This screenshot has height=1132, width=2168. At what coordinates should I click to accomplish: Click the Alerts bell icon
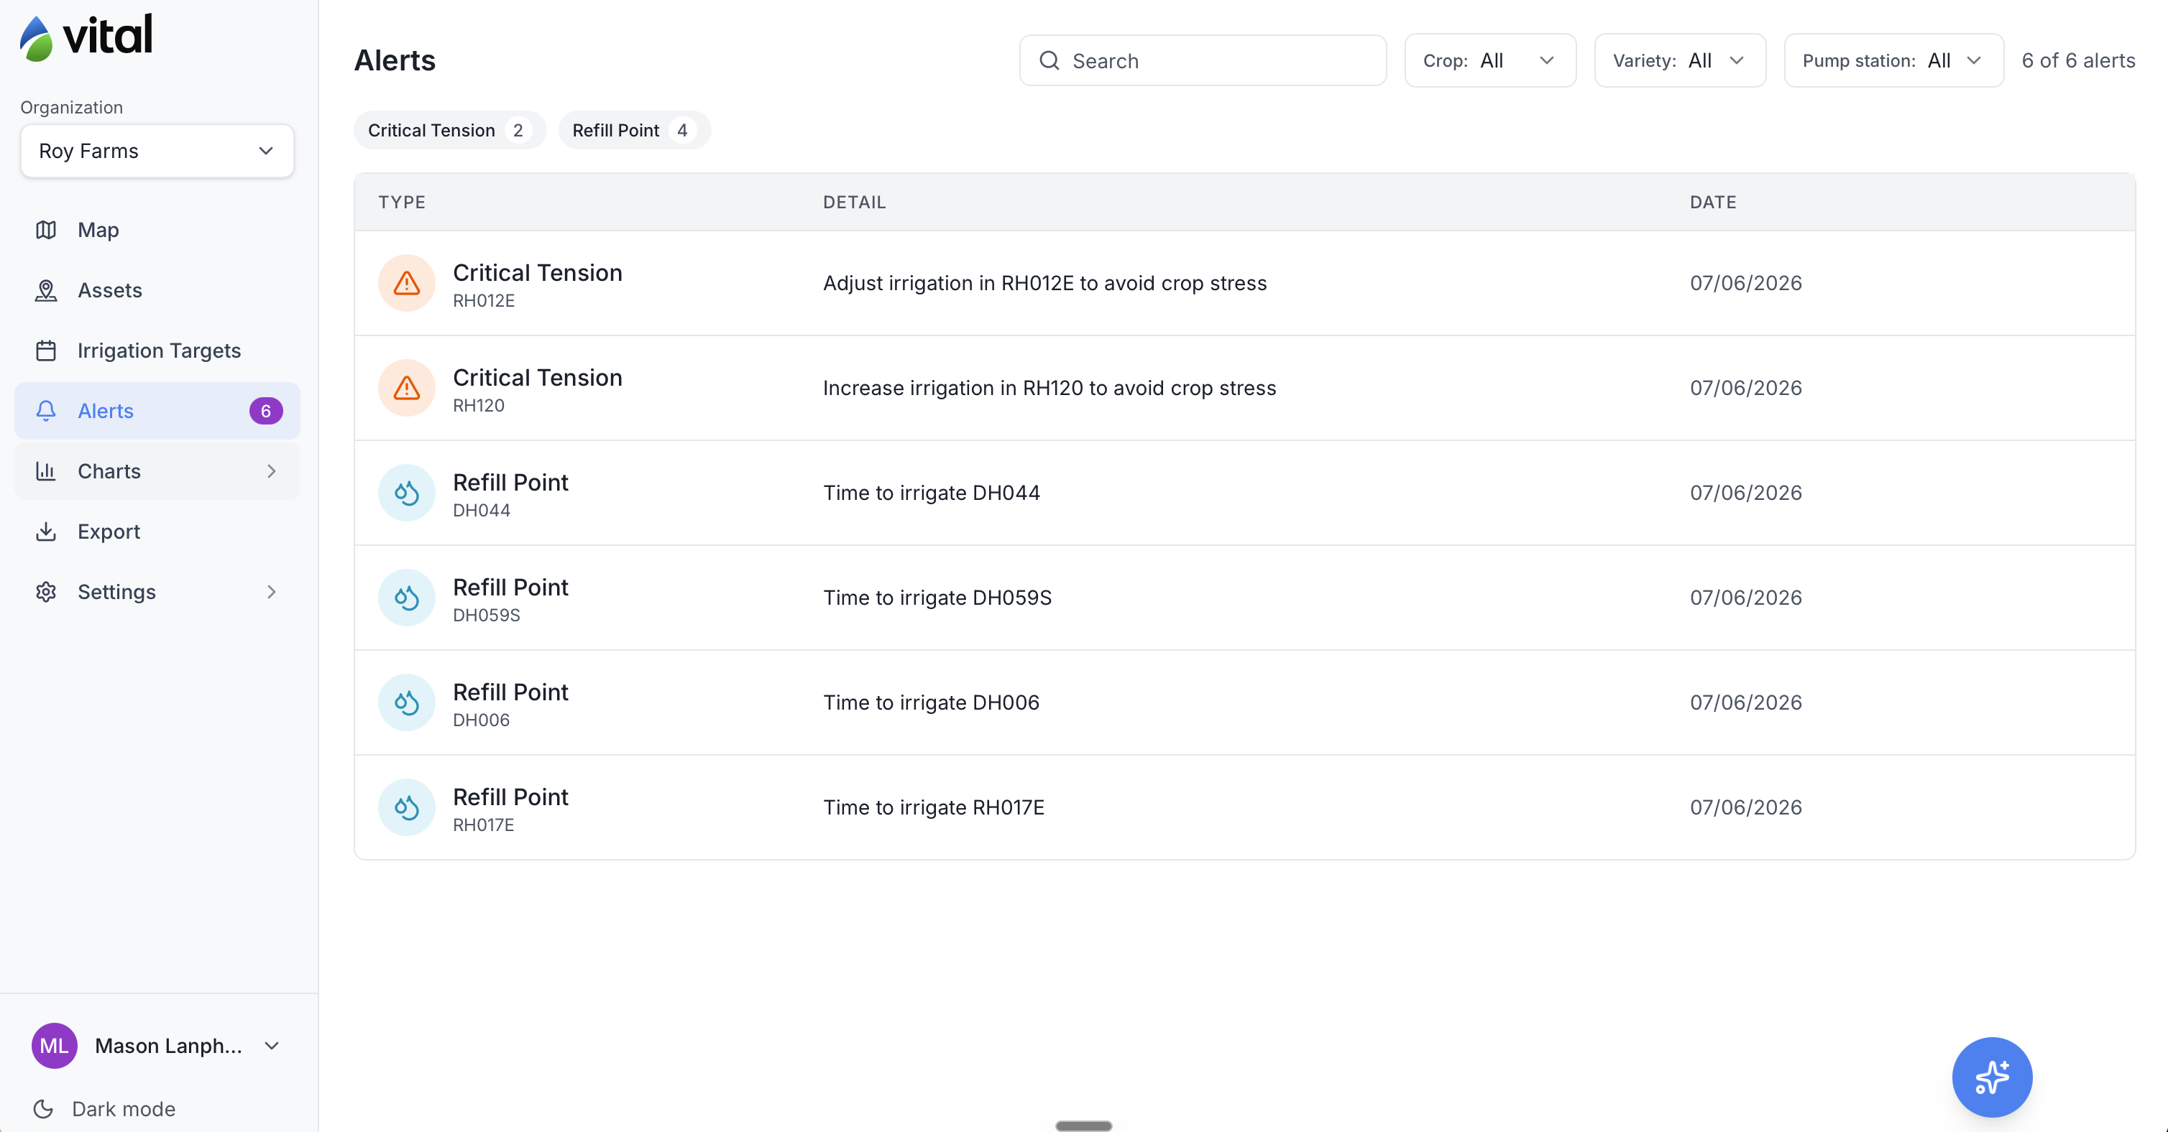pos(46,412)
